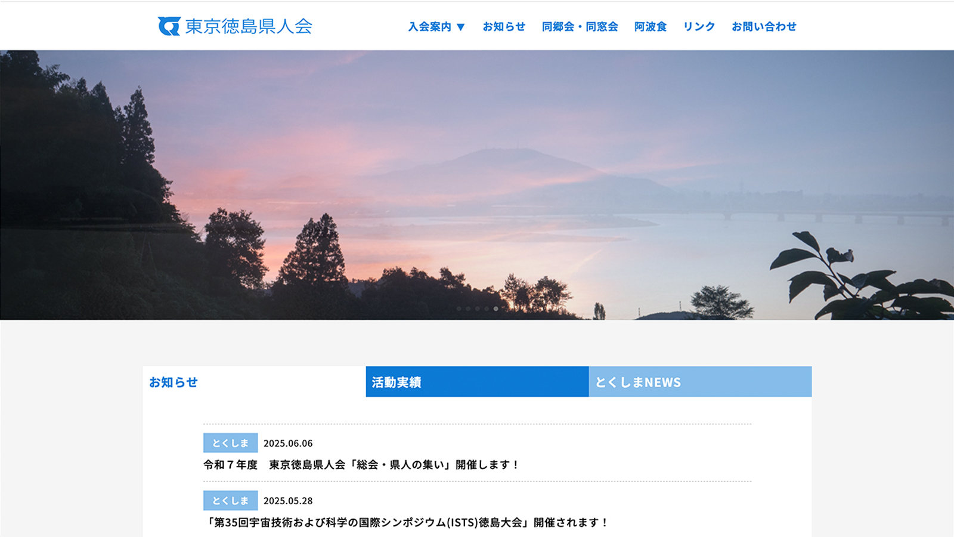Select the third slider pagination dot
954x537 pixels.
coord(478,308)
